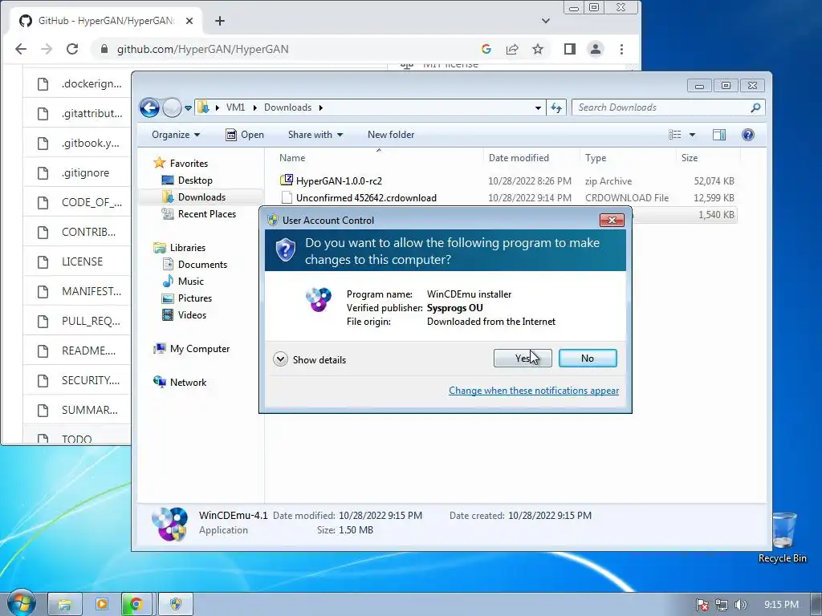Open recent pages dropdown in Explorer
822x616 pixels.
[188, 108]
